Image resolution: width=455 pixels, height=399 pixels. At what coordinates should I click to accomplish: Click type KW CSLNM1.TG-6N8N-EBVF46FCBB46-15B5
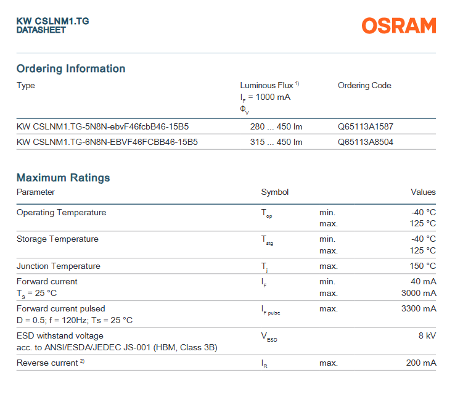click(107, 142)
